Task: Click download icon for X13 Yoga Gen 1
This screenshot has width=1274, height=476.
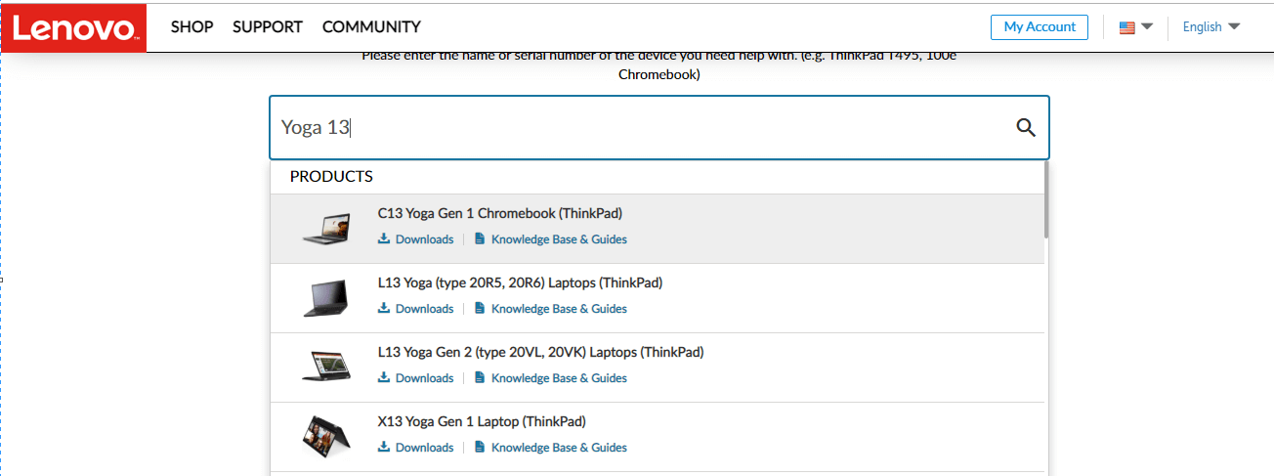Action: [384, 447]
